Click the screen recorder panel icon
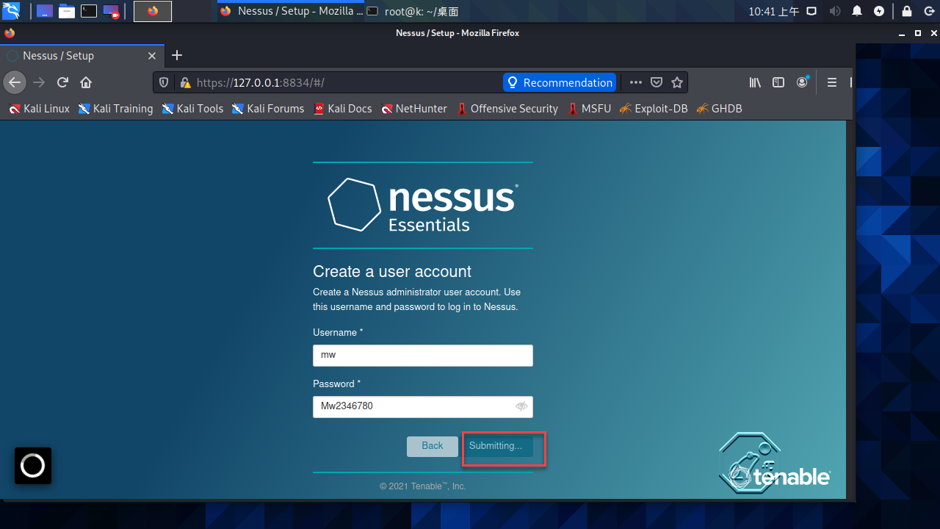This screenshot has width=940, height=529. coord(111,11)
